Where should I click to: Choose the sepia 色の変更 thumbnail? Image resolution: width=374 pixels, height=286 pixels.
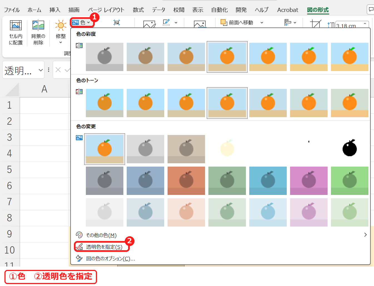tap(186, 149)
